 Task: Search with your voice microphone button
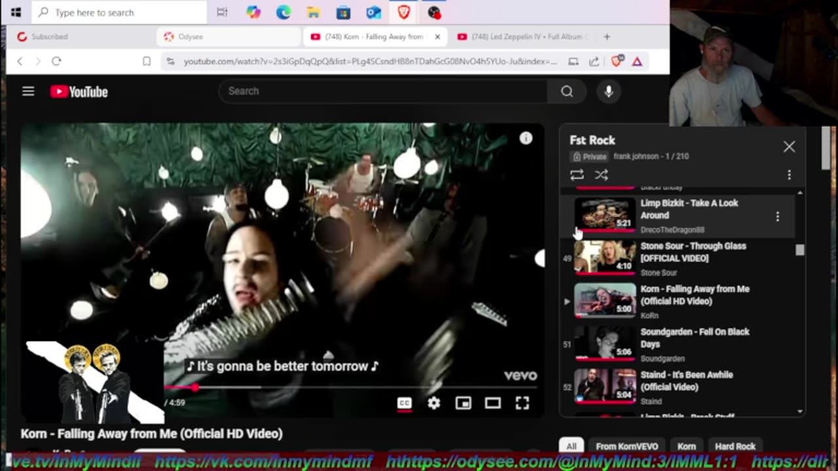click(609, 92)
